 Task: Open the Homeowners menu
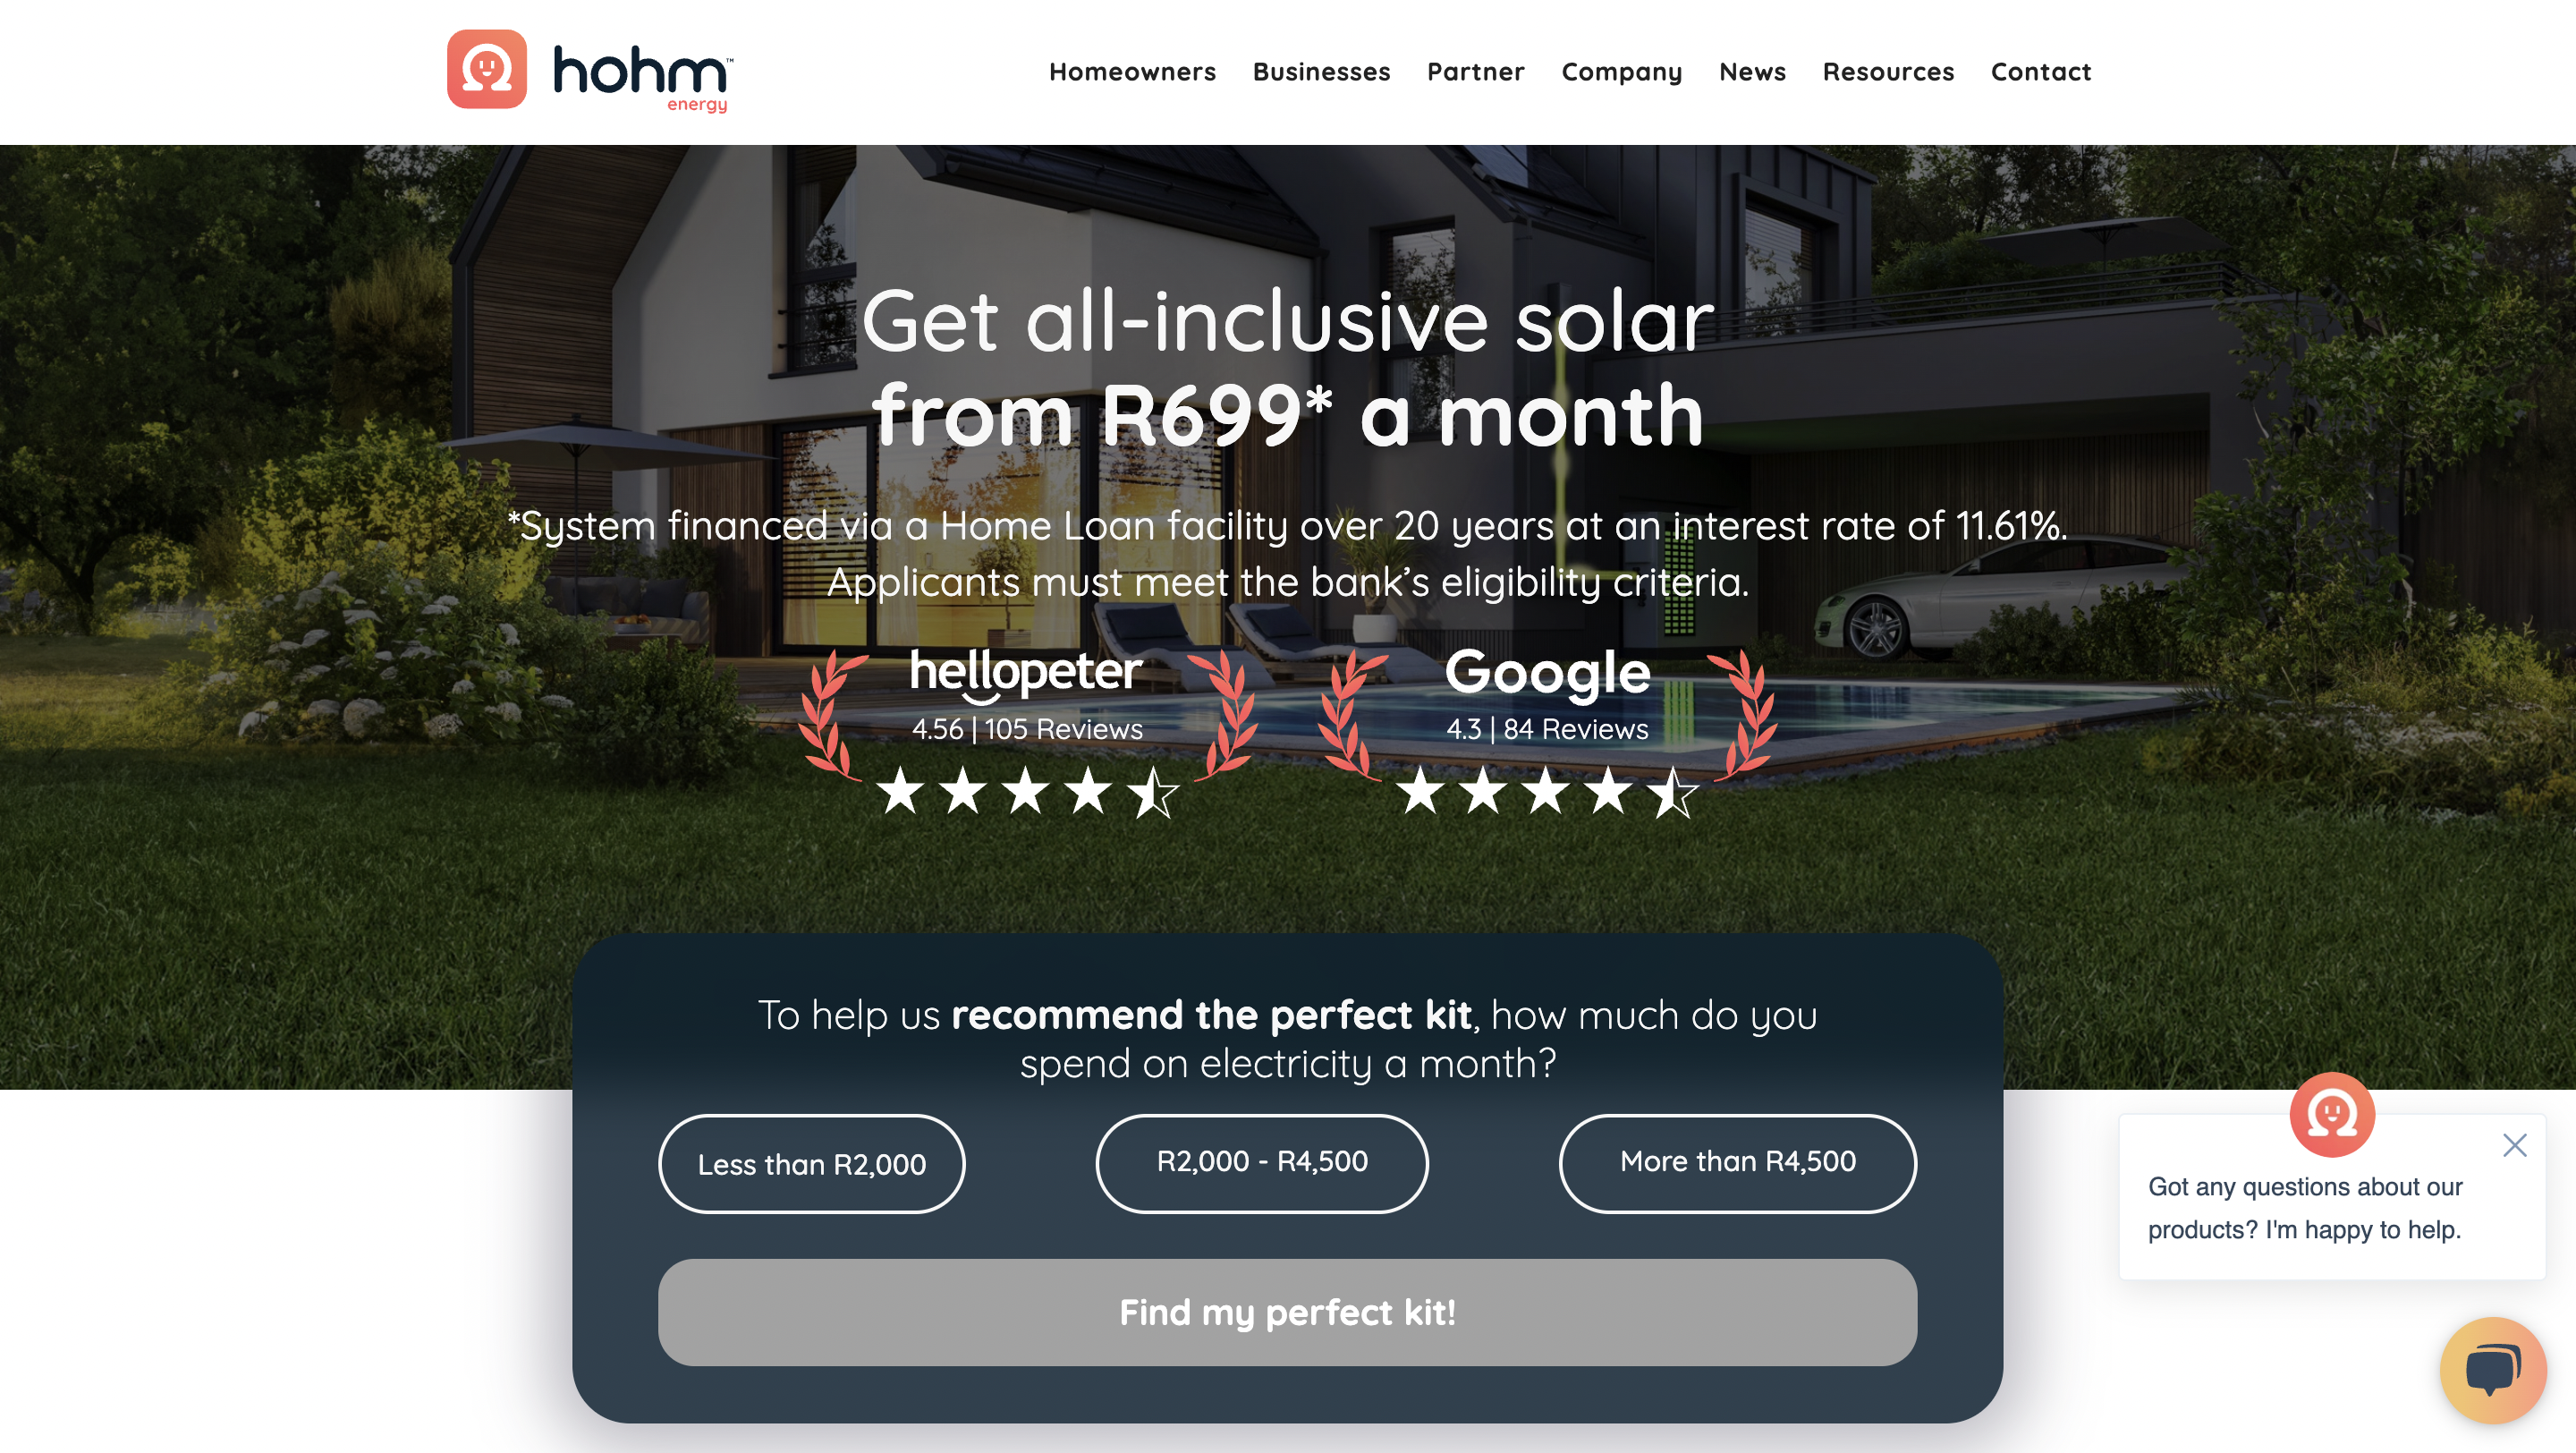coord(1132,72)
